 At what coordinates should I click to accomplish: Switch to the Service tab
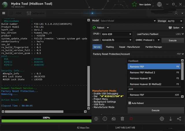click(97, 47)
